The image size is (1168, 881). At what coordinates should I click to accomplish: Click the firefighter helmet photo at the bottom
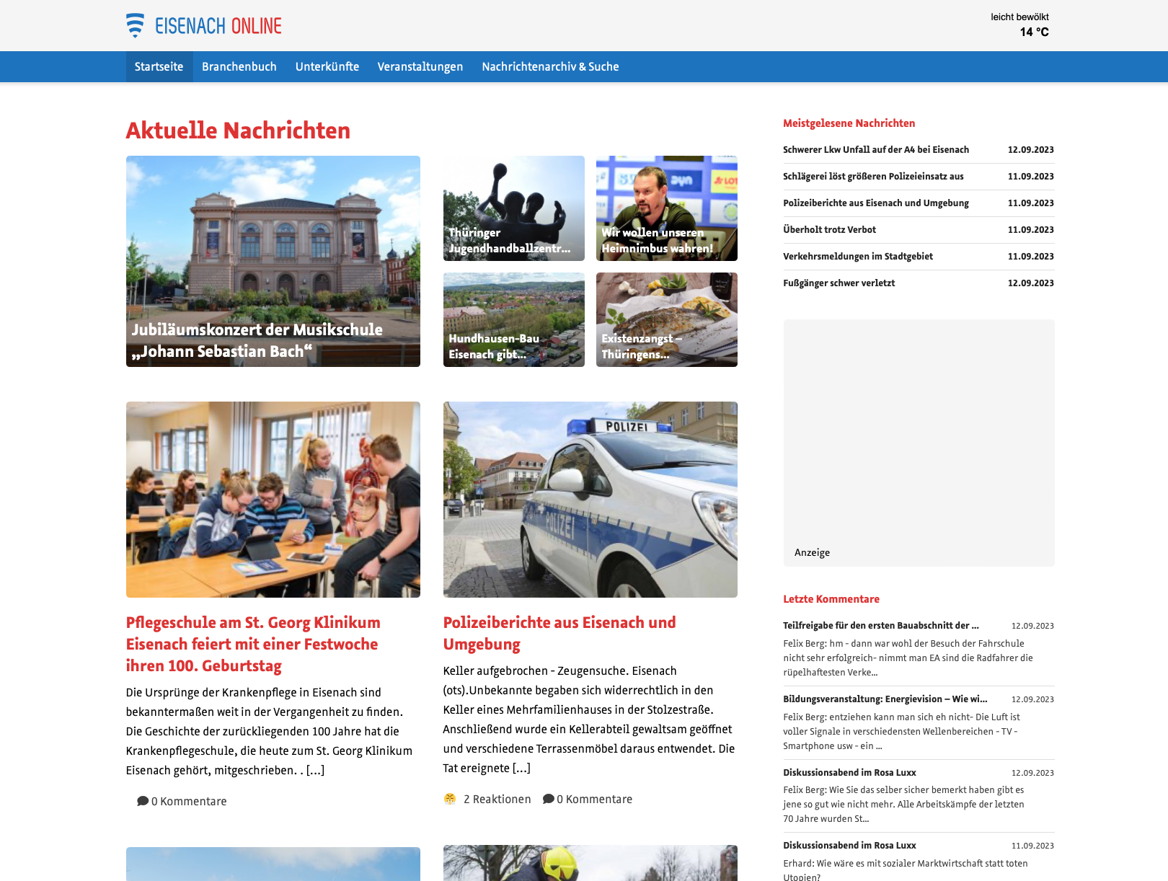point(590,863)
